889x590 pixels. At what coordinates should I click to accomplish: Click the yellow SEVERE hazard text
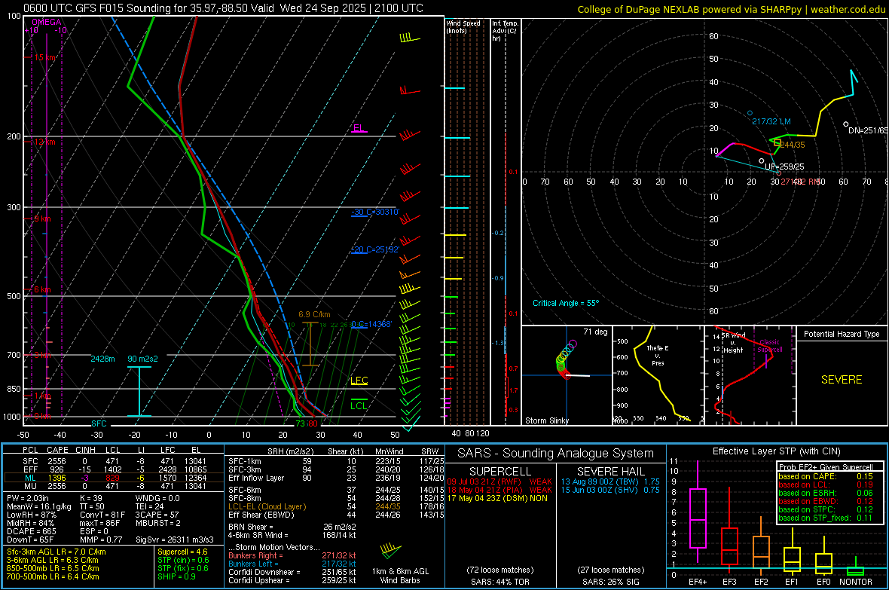842,380
